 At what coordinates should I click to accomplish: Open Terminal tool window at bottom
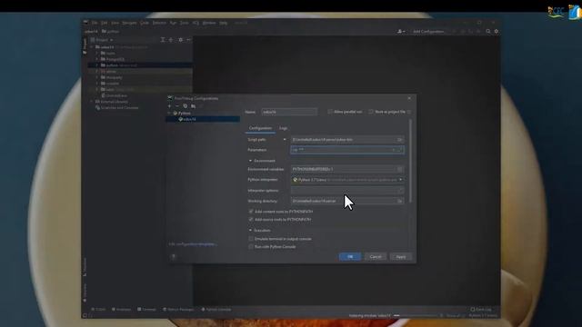(146, 309)
